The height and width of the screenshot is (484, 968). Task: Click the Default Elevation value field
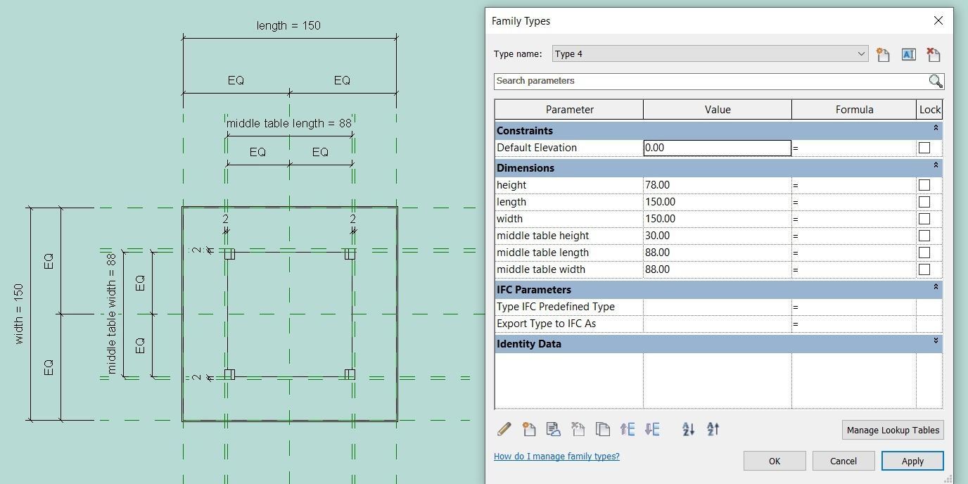(718, 148)
